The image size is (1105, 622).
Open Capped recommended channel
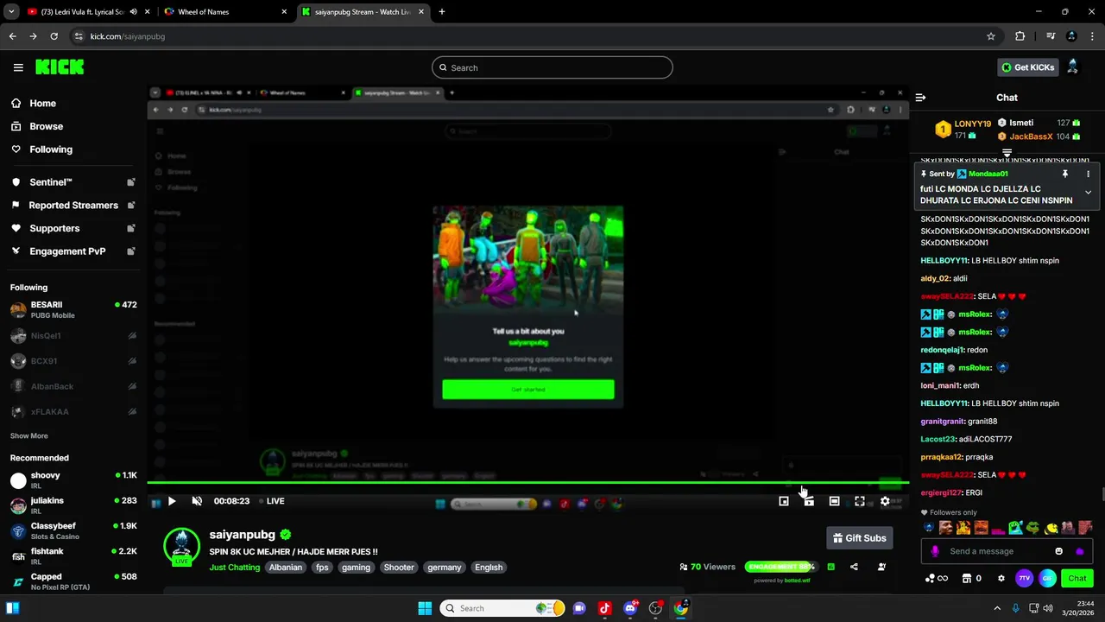73,581
